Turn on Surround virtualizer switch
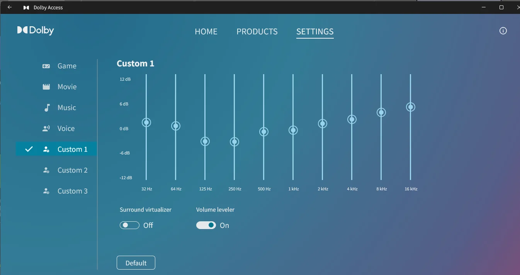 point(129,225)
